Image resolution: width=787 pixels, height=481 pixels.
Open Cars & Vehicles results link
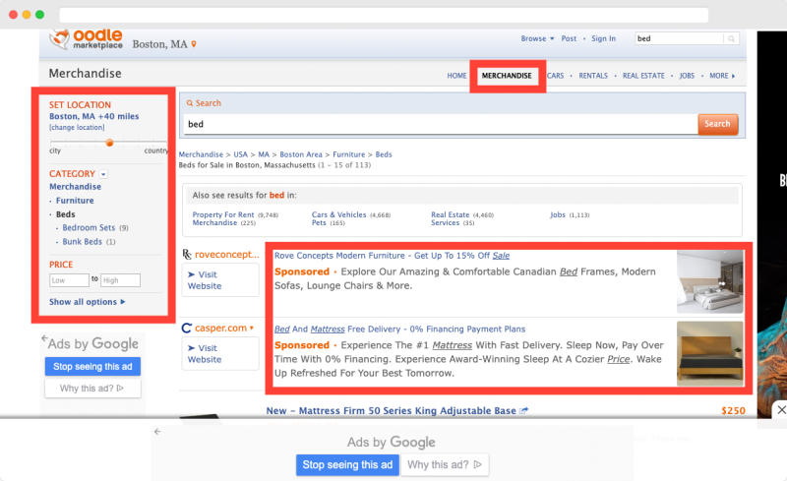click(338, 214)
